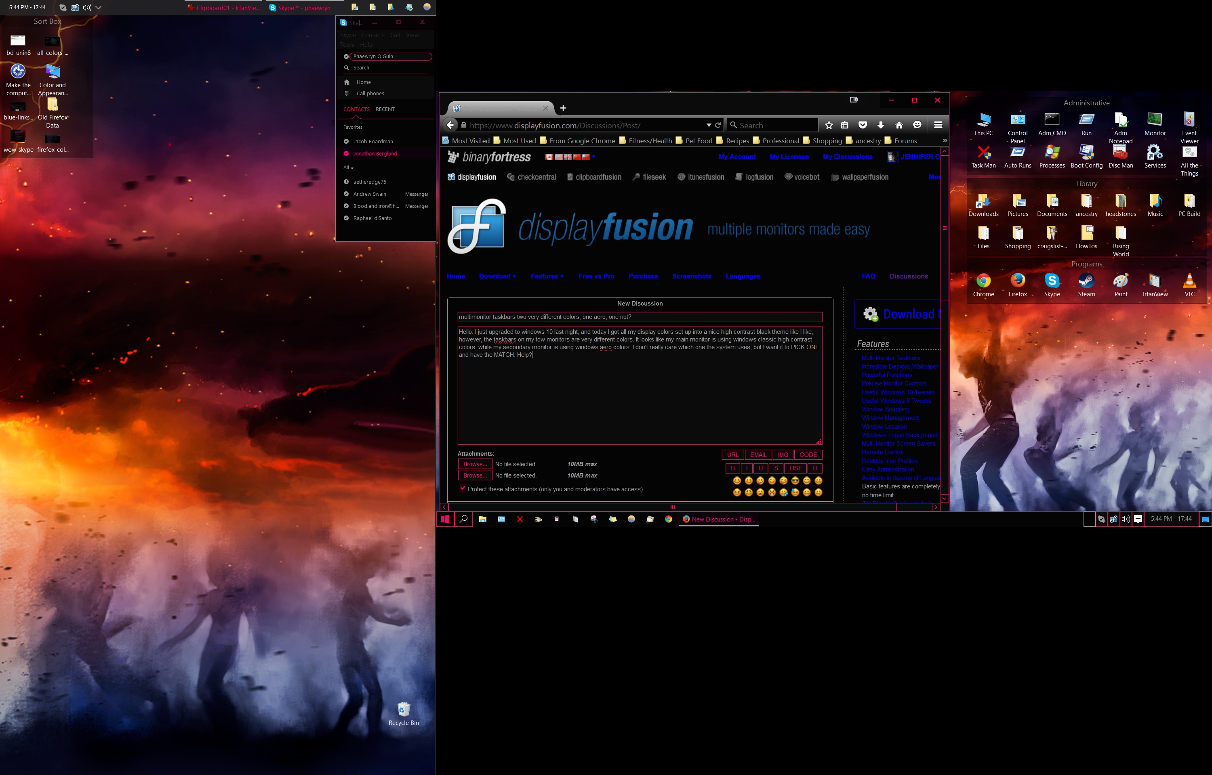1212x775 pixels.
Task: Click the vertical scrollbar up arrow
Action: [944, 151]
